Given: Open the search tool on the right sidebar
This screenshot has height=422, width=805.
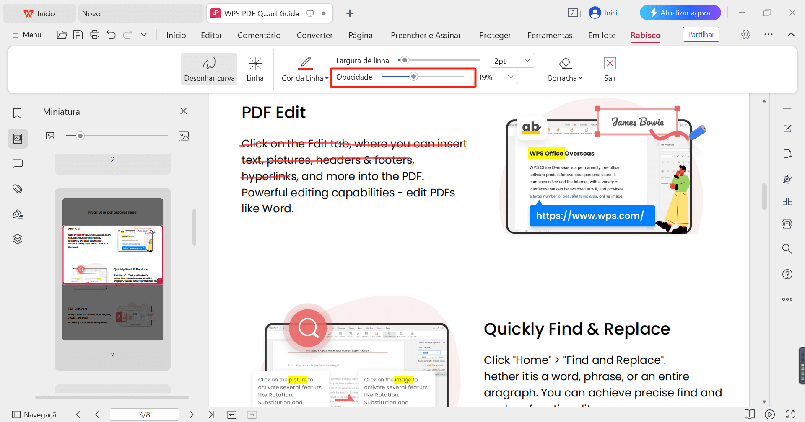Looking at the screenshot, I should [787, 249].
